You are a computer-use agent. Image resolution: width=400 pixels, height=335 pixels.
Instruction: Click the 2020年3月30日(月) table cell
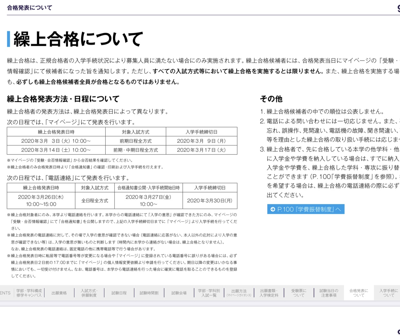pos(210,201)
